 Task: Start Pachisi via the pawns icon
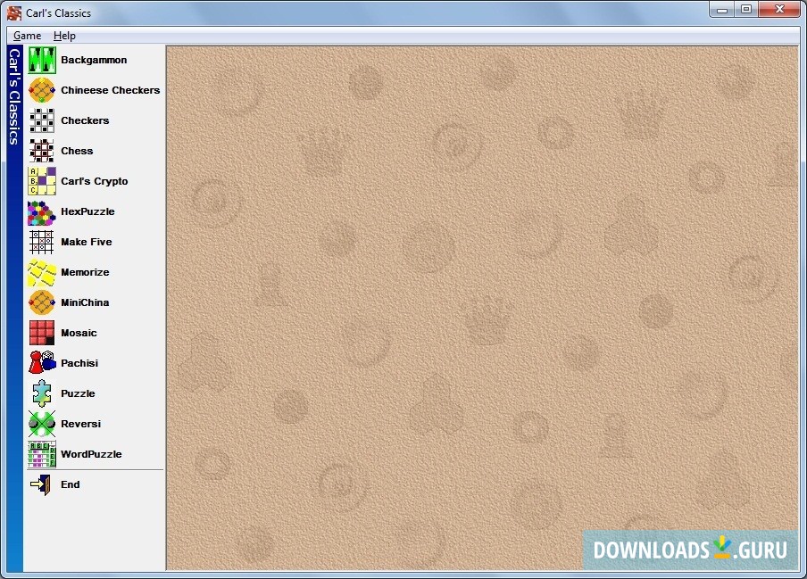tap(42, 363)
